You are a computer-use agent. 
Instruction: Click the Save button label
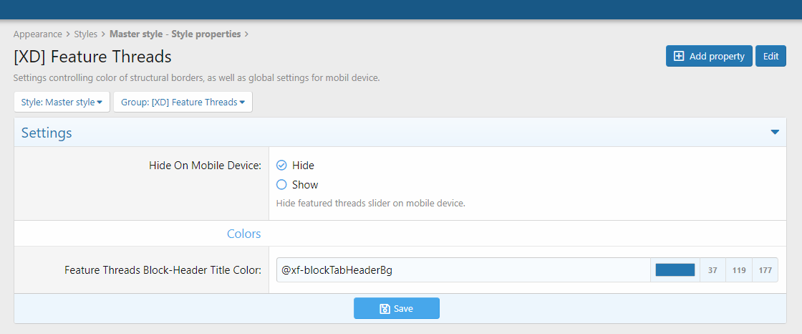pyautogui.click(x=403, y=309)
